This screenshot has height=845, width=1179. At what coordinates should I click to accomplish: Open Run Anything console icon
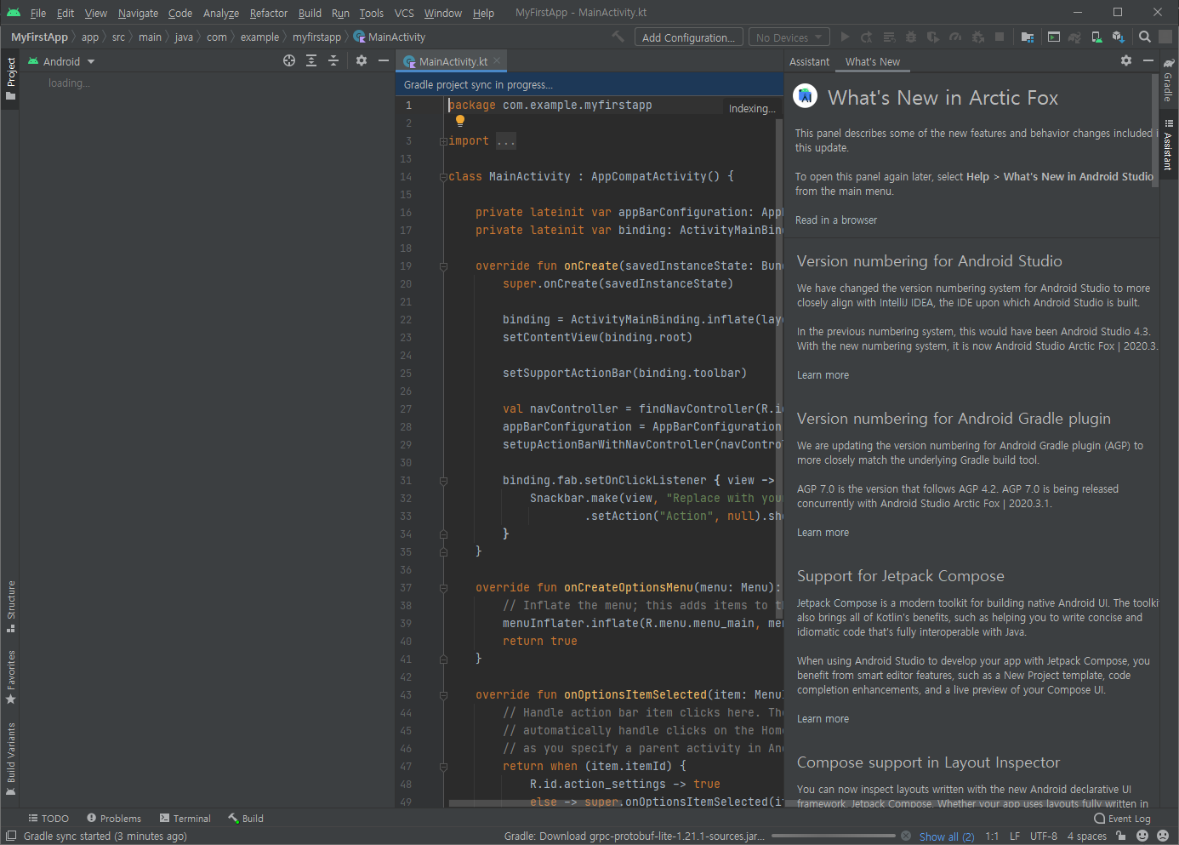[x=1054, y=37]
